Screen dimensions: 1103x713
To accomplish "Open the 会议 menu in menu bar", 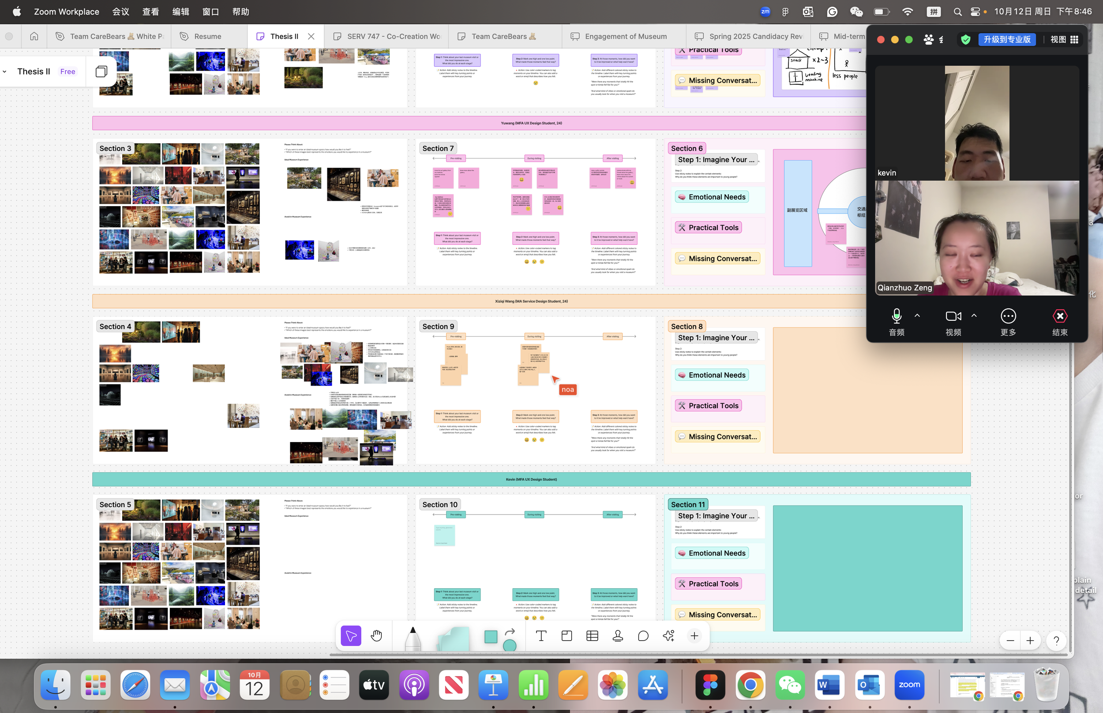I will point(120,11).
